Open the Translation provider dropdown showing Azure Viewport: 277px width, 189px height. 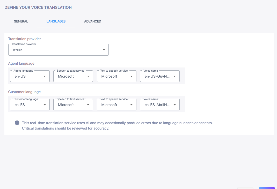tap(59, 50)
